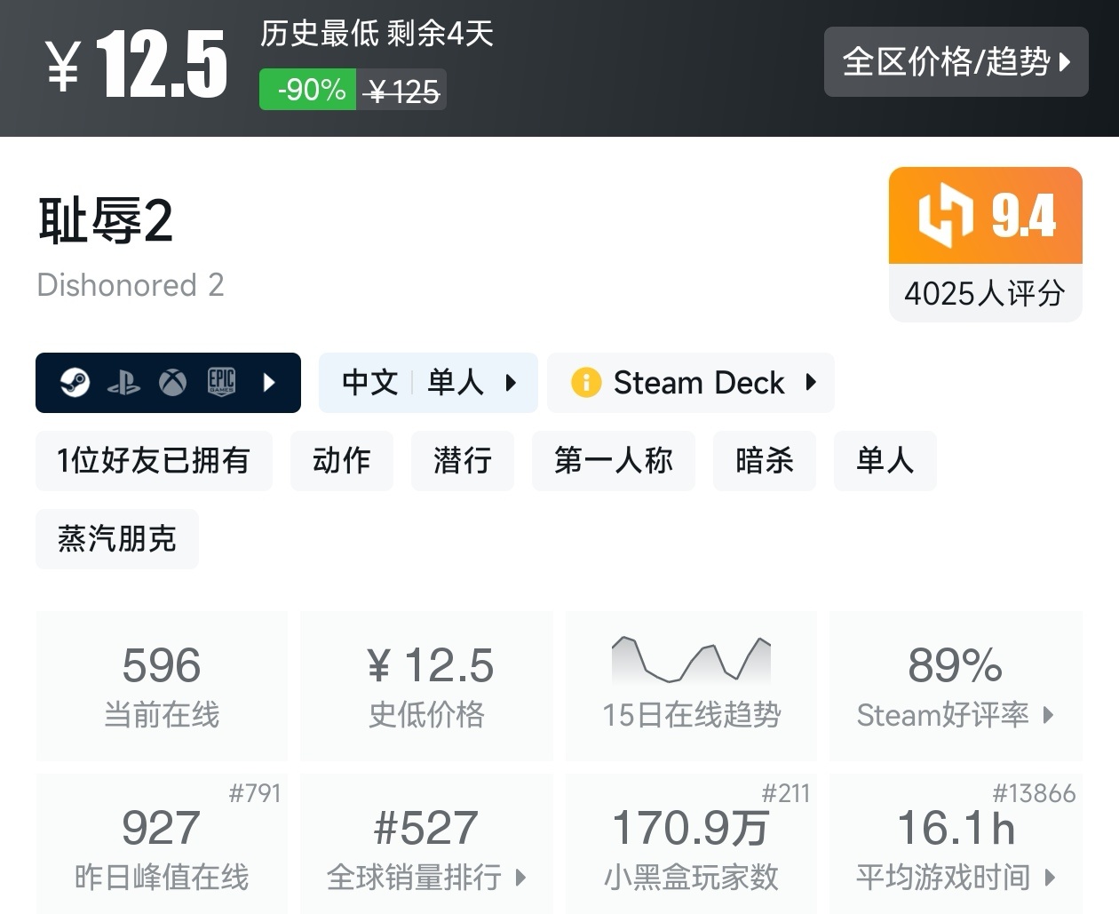Expand the full platform list arrow
Viewport: 1119px width, 914px height.
pos(269,383)
